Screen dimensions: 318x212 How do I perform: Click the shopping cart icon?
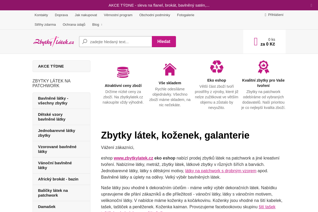pyautogui.click(x=255, y=41)
